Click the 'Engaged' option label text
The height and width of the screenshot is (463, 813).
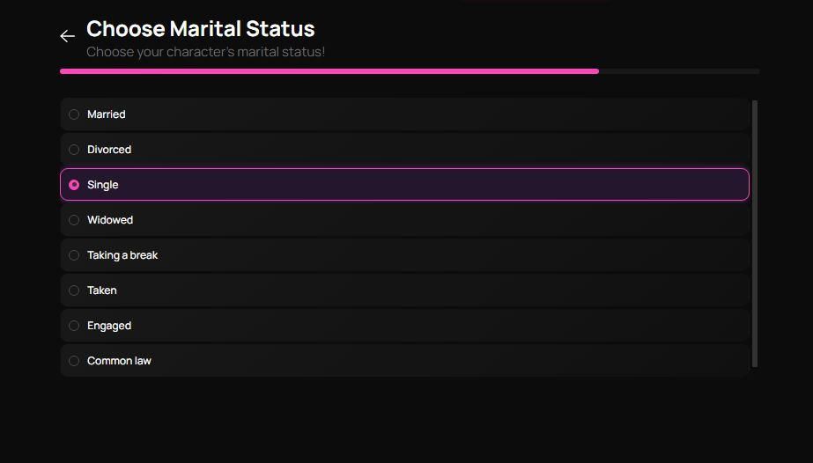(x=109, y=326)
